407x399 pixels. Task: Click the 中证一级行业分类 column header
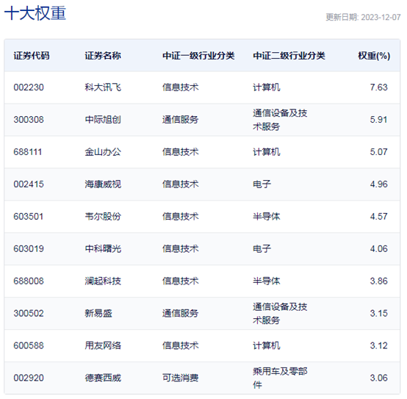pos(198,56)
